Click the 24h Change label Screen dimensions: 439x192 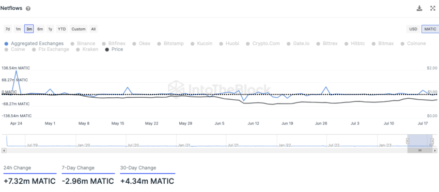pos(18,168)
